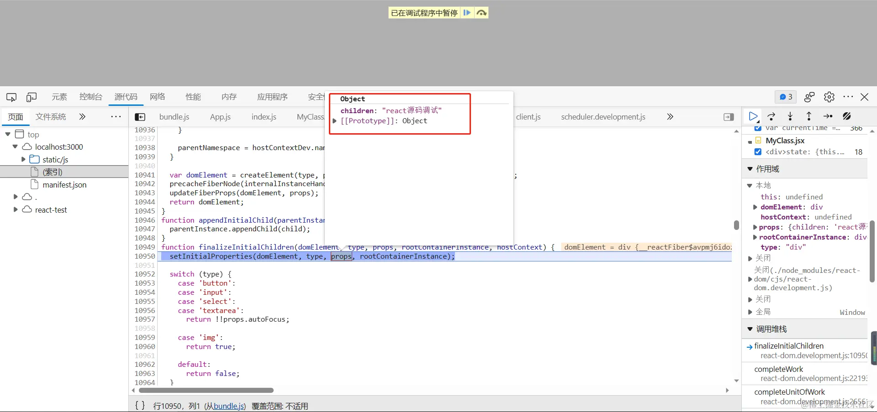The width and height of the screenshot is (877, 412).
Task: Select completeUnitOfWork call stack frame
Action: pos(805,396)
